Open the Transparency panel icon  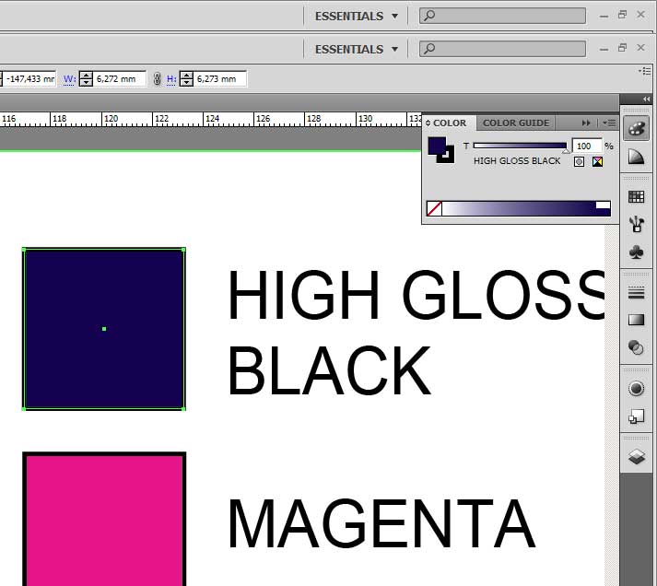[636, 347]
